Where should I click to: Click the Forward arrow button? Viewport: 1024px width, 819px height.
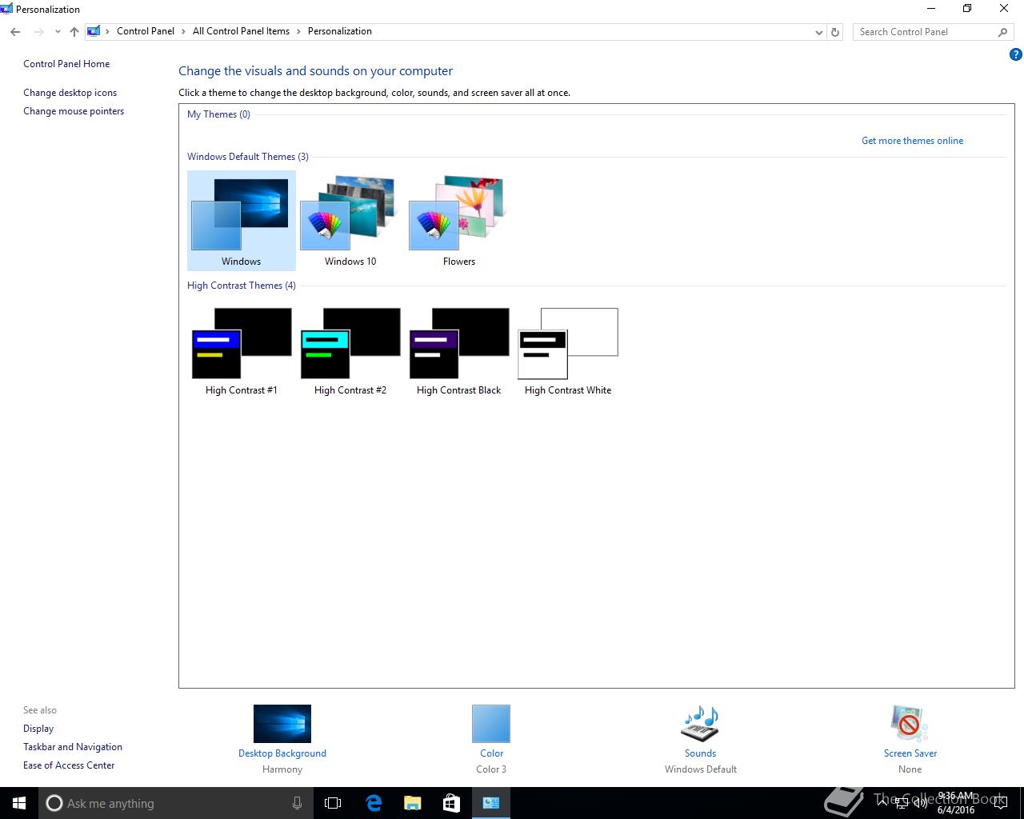[38, 32]
